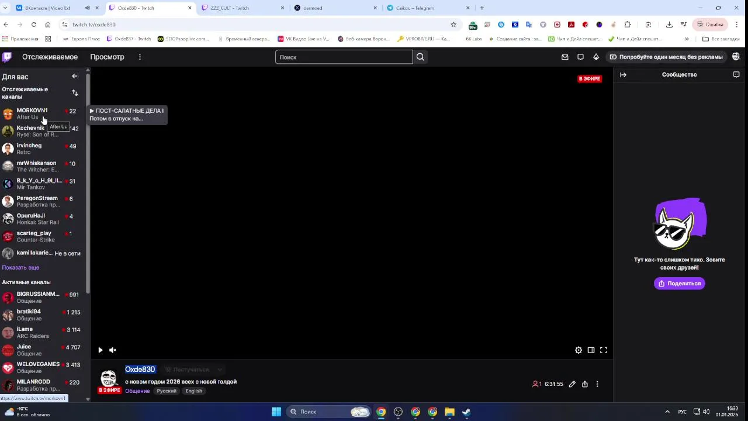Open File Explorer from taskbar
This screenshot has height=421, width=748.
click(449, 412)
